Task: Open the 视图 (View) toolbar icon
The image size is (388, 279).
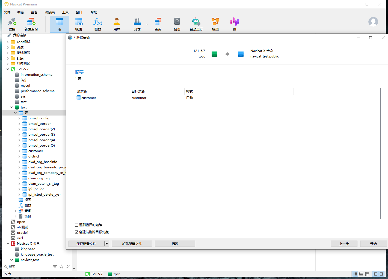Action: pyautogui.click(x=79, y=24)
